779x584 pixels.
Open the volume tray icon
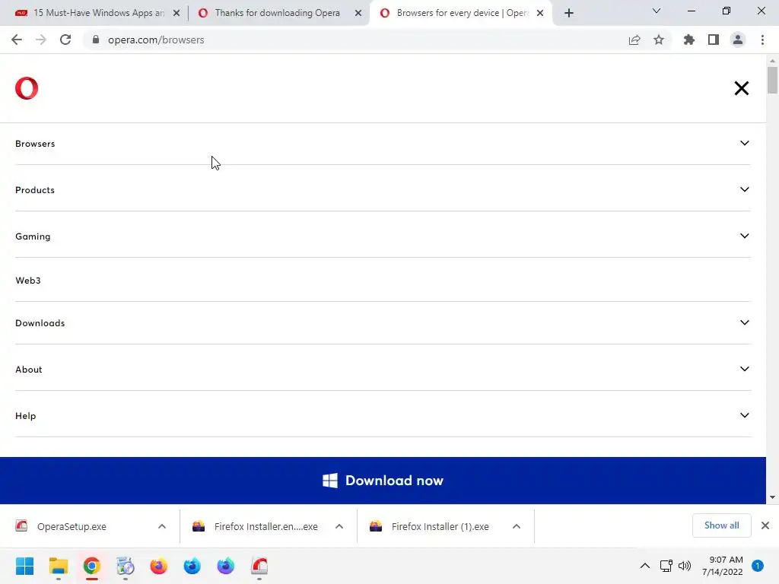coord(685,566)
